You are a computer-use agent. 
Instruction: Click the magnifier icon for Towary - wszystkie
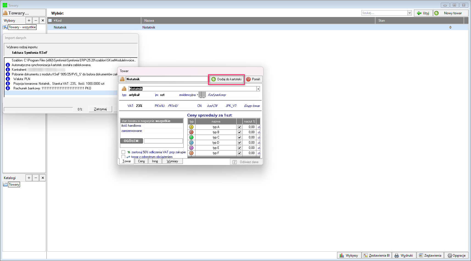(x=5, y=27)
